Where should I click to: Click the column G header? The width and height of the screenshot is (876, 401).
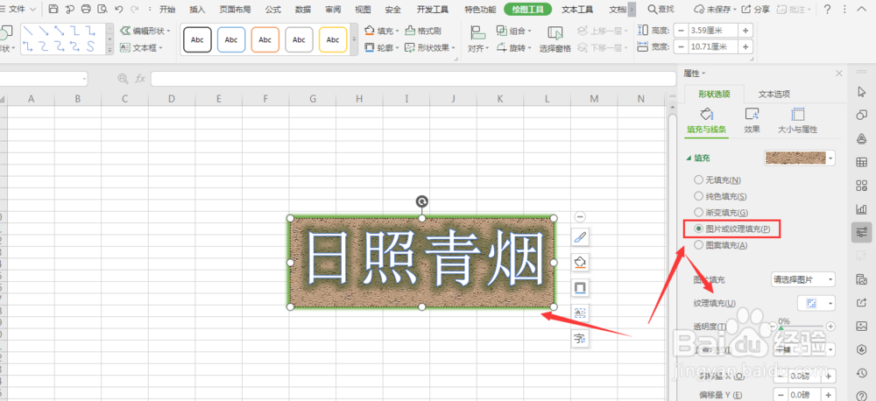[313, 99]
